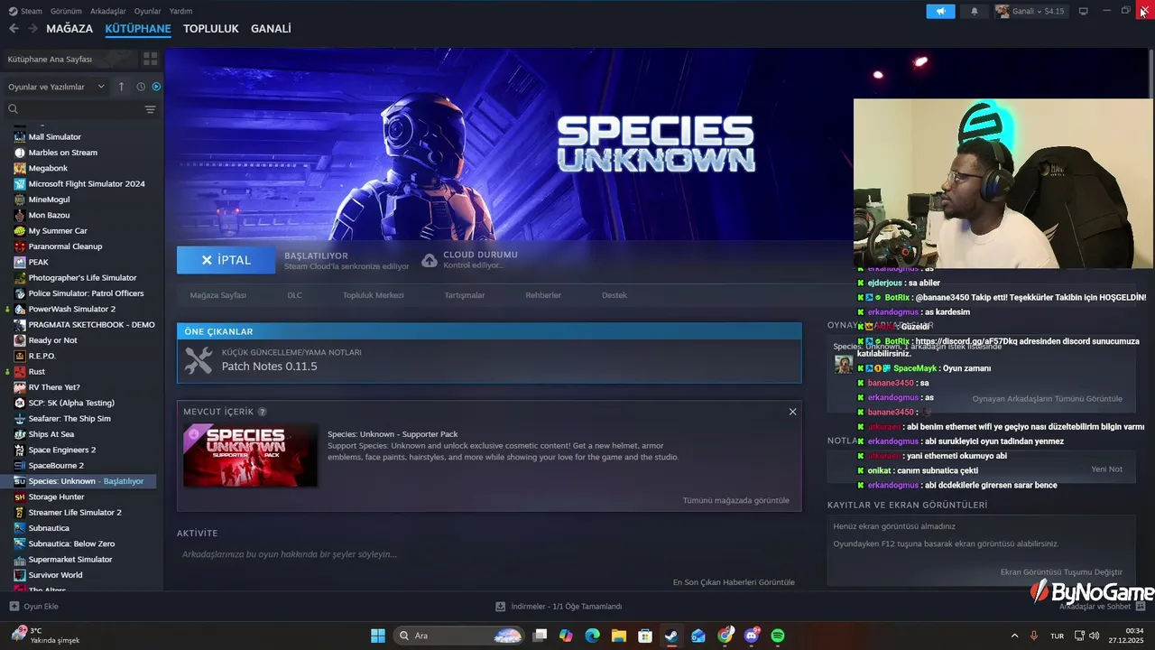1155x650 pixels.
Task: Open Discord from the taskbar
Action: pos(752,636)
